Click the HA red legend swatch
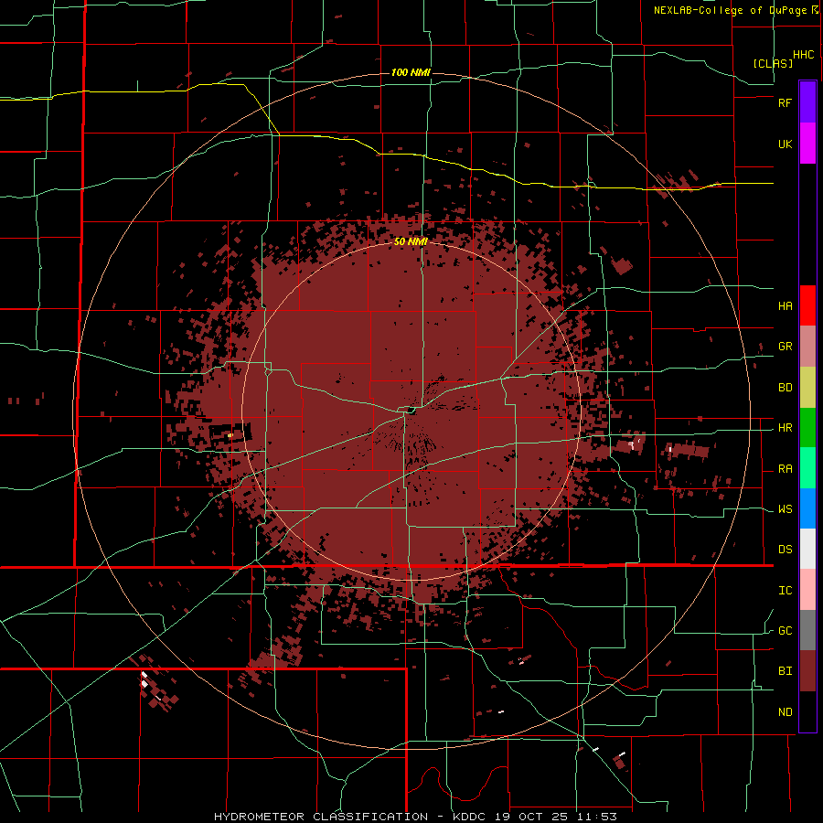 [x=807, y=305]
